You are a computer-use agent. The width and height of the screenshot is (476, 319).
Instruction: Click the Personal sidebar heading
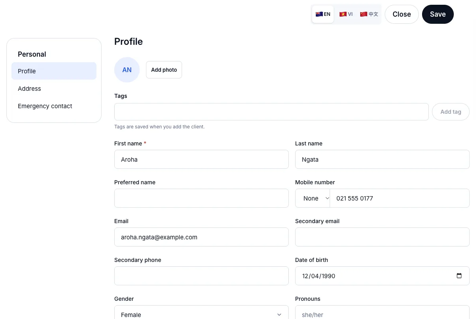[x=32, y=54]
